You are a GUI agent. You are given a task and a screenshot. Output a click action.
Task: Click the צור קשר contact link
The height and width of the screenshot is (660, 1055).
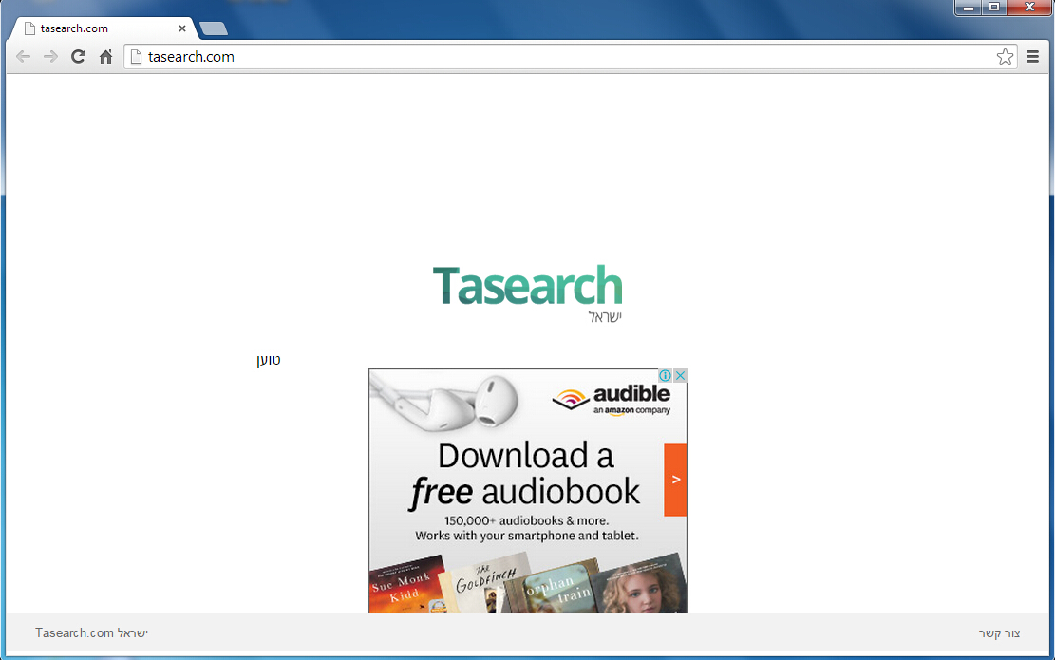[x=999, y=633]
